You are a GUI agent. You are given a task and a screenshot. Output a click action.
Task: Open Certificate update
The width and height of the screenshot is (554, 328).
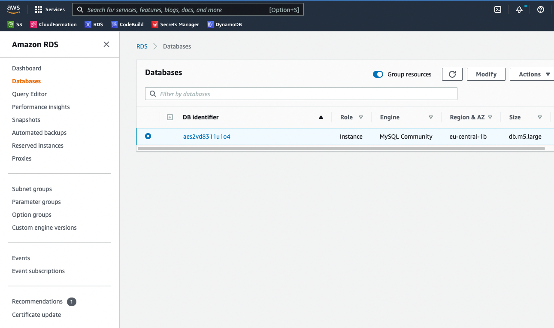[36, 315]
